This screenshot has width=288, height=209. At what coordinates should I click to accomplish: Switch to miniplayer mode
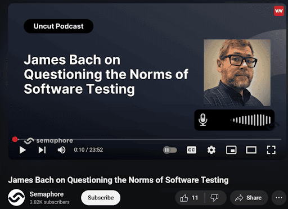231,150
